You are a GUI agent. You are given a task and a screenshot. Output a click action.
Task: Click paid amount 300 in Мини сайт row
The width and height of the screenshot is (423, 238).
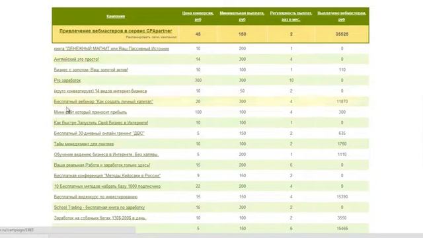coord(342,112)
